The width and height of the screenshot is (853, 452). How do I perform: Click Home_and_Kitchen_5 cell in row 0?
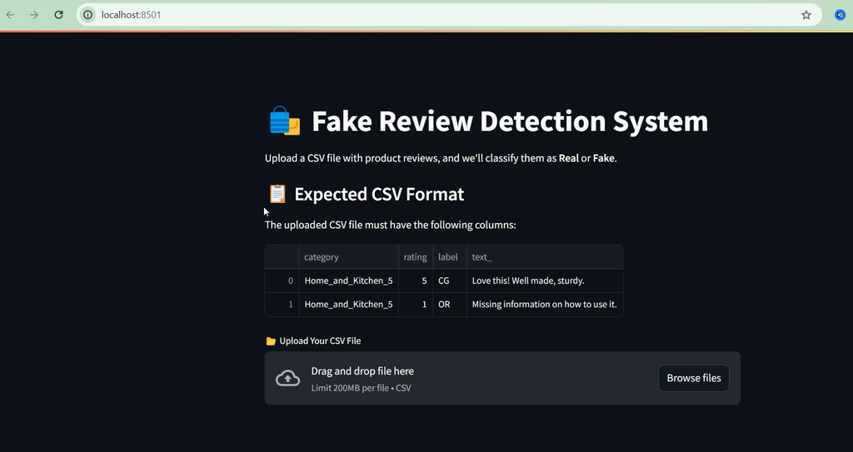pos(349,281)
